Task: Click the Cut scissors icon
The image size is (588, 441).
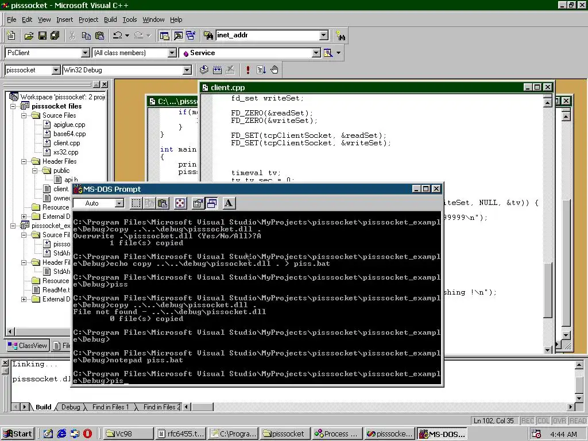Action: click(x=72, y=36)
